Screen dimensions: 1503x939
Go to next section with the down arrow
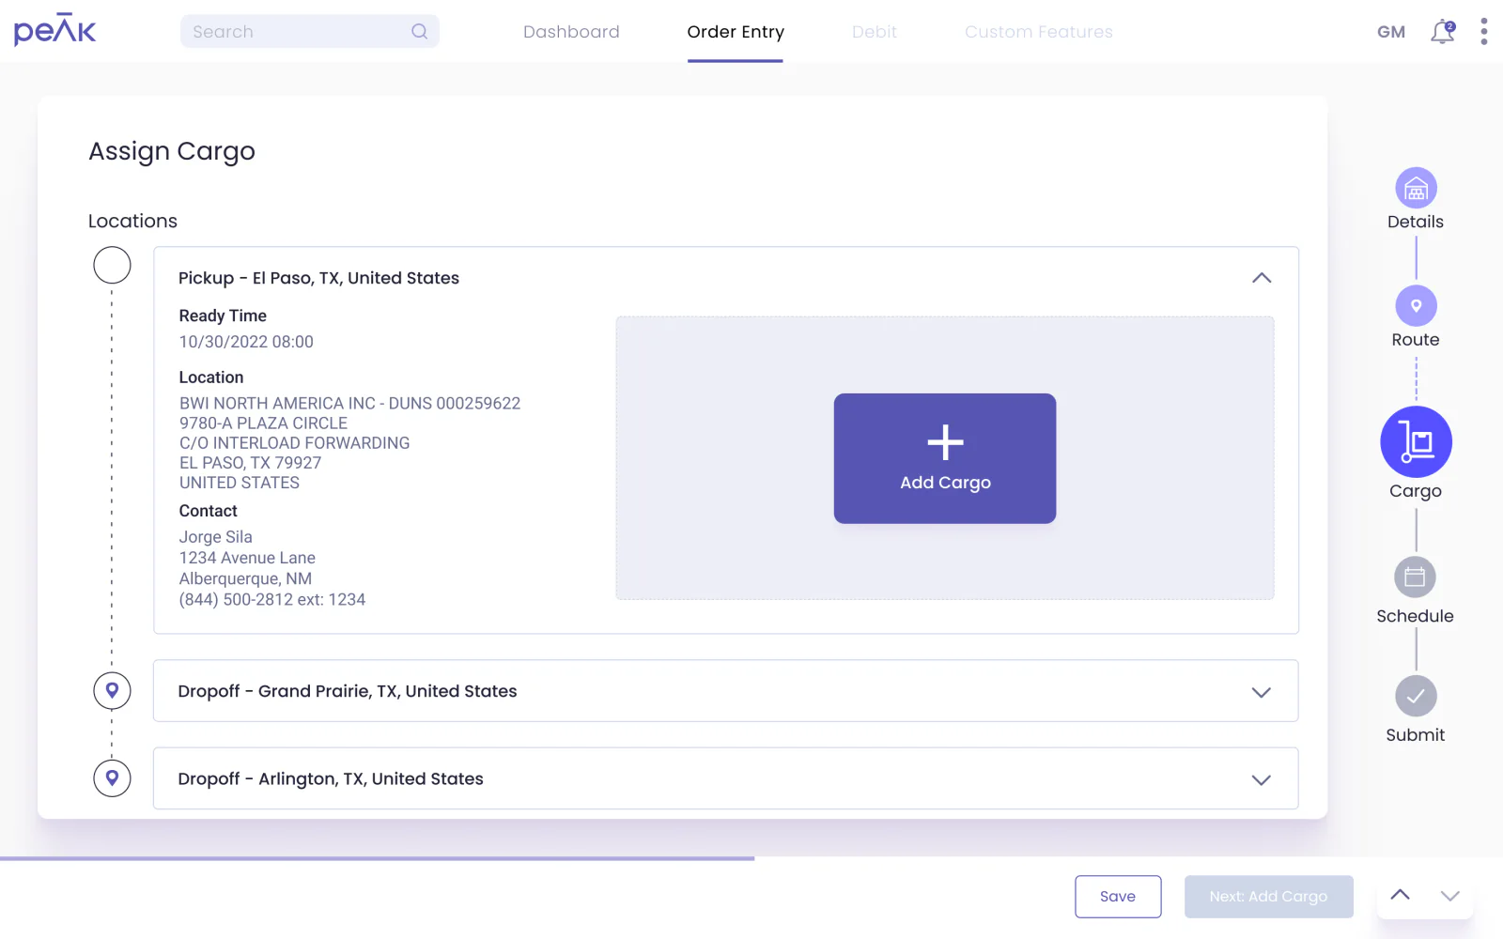coord(1449,895)
